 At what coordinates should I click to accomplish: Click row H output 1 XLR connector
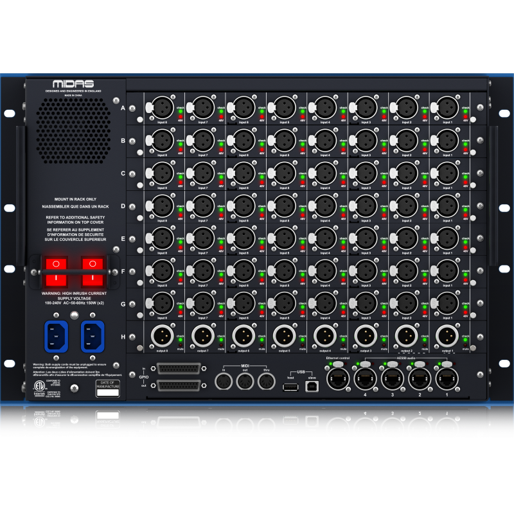click(x=448, y=335)
